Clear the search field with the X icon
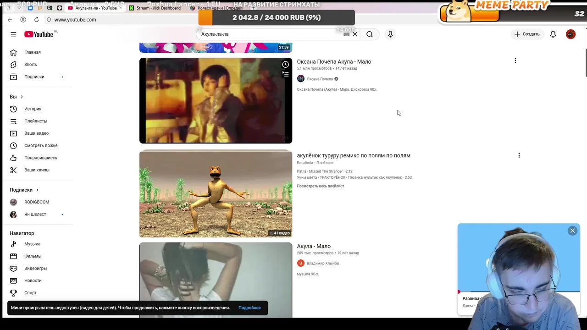The width and height of the screenshot is (587, 330). [355, 34]
